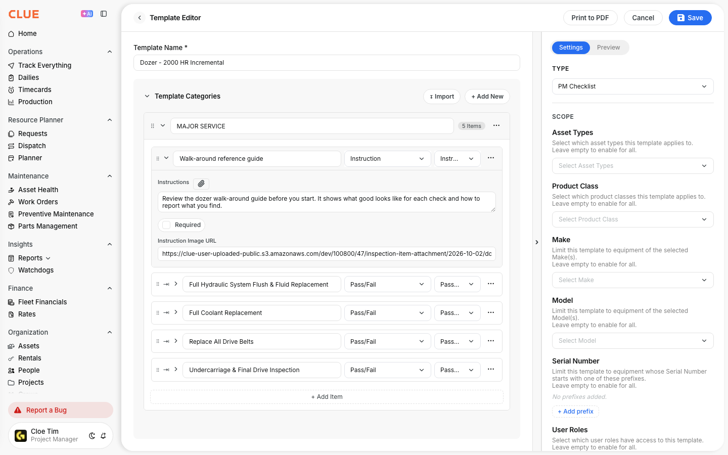This screenshot has width=728, height=455.
Task: Collapse the Walk-around reference guide item
Action: pos(166,158)
